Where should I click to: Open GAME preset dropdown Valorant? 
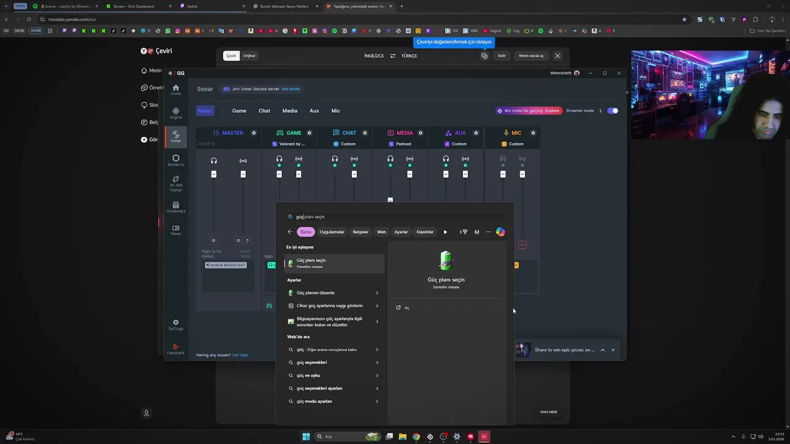288,144
